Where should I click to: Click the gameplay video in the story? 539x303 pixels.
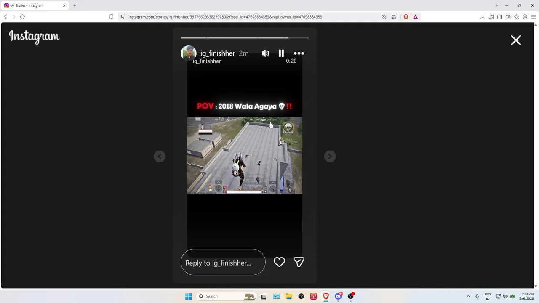[245, 156]
